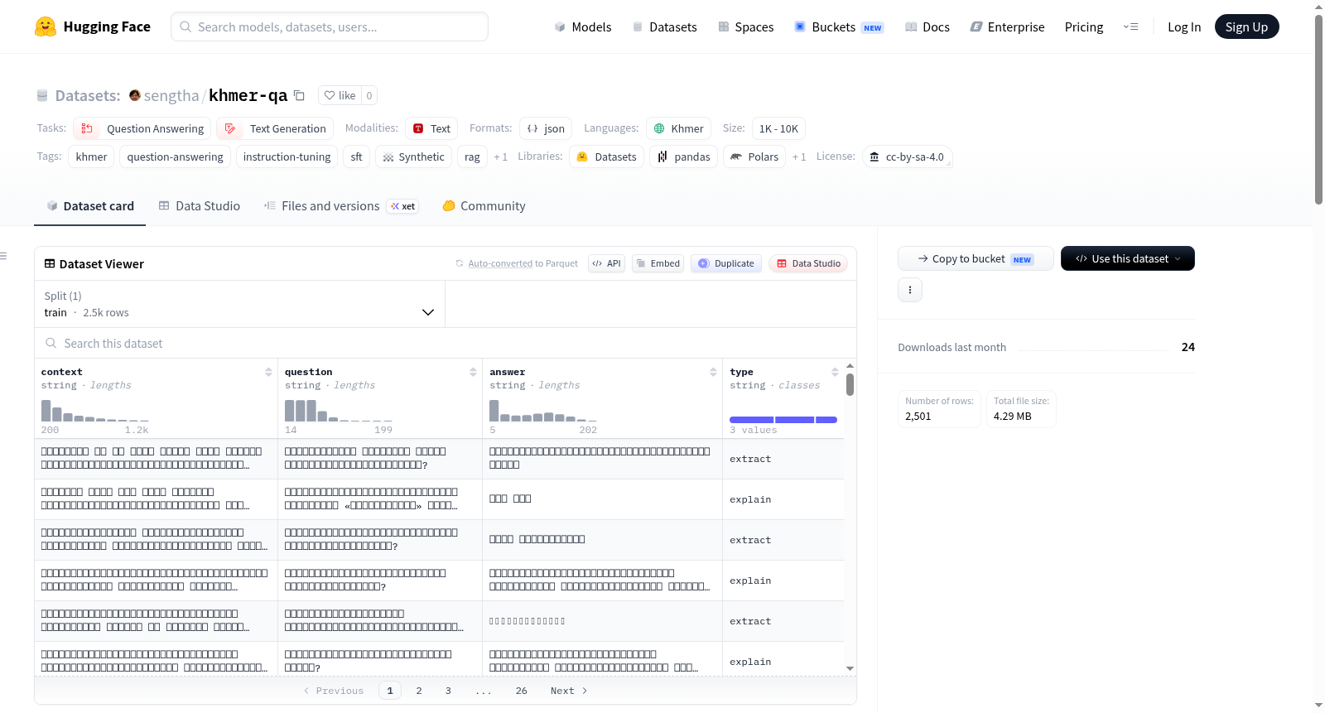Switch to the Dataset card tab
Viewport: 1325px width, 713px height.
(x=90, y=206)
